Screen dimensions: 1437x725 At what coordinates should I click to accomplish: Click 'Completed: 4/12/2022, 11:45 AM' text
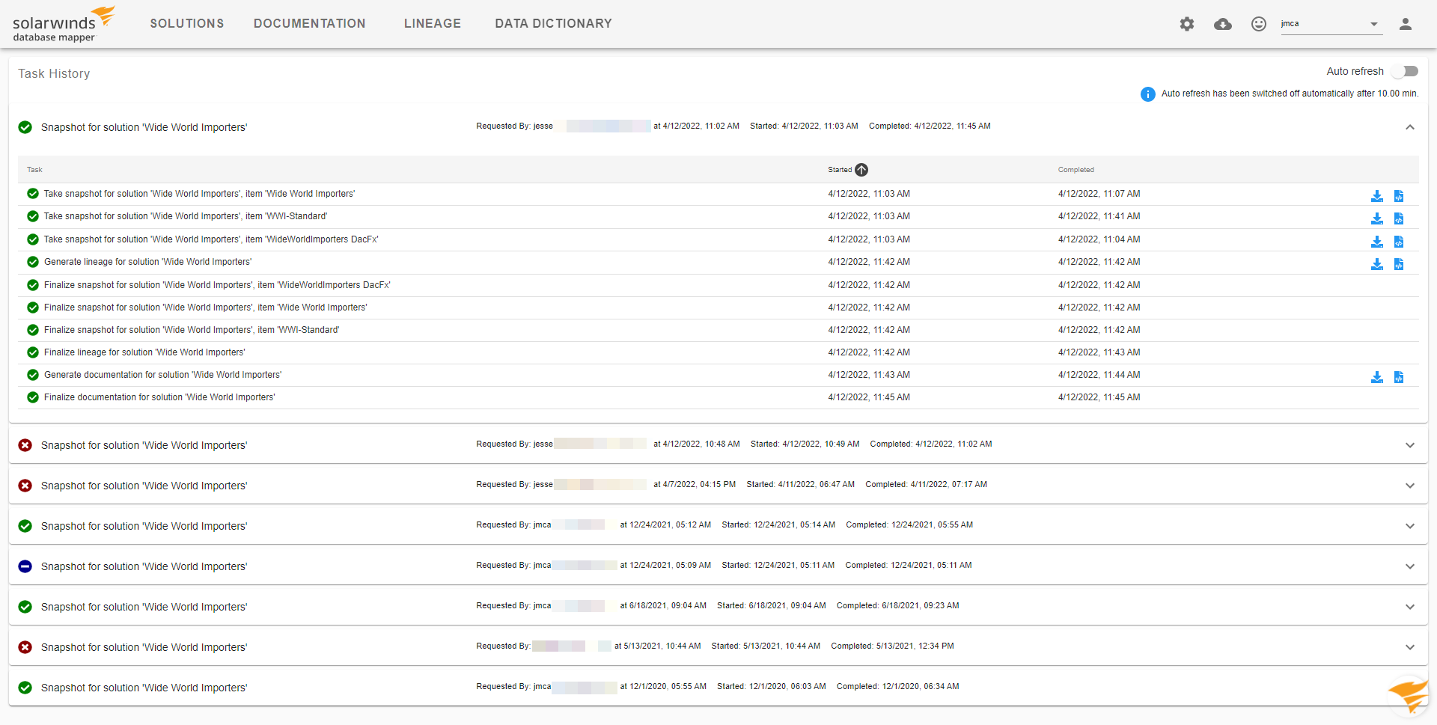930,126
